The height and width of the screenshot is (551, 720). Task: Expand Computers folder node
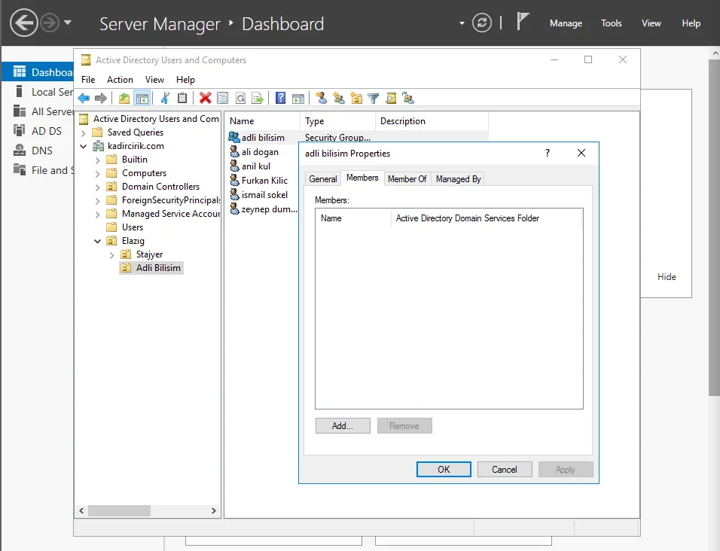(x=97, y=174)
